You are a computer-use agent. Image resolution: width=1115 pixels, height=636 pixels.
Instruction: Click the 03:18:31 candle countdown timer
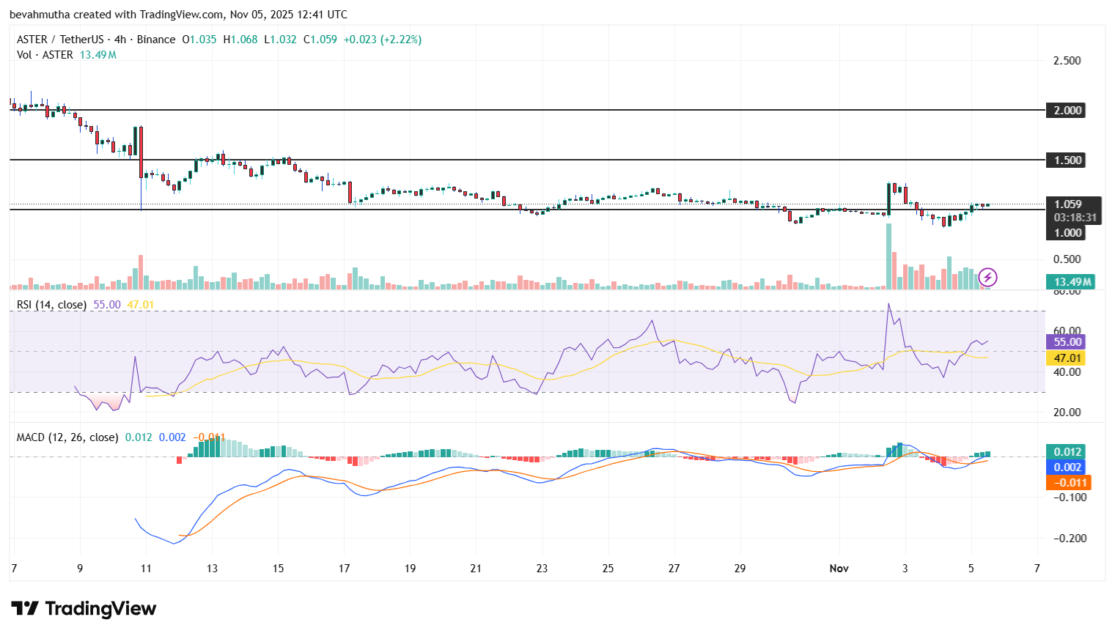[1075, 218]
